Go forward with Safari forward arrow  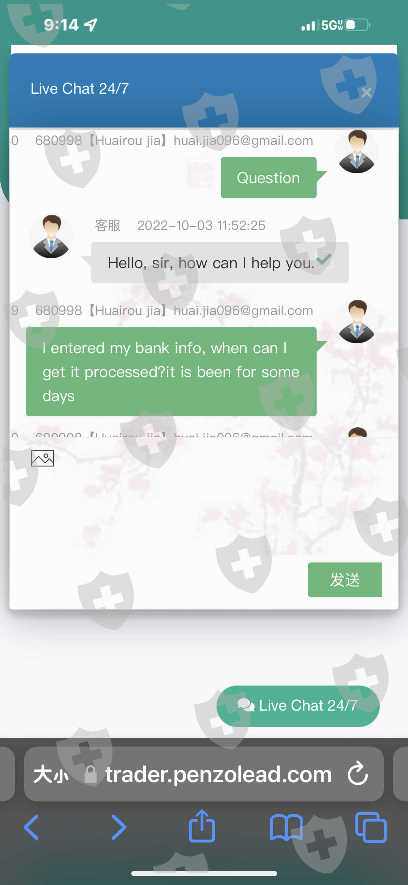click(119, 827)
